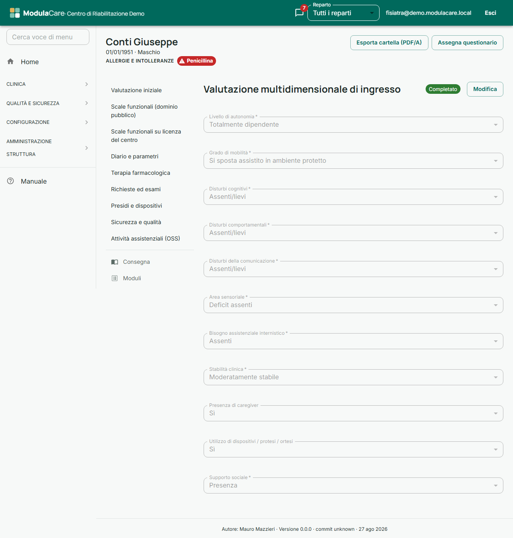513x538 pixels.
Task: Open the messages chat icon with badge
Action: click(x=299, y=12)
